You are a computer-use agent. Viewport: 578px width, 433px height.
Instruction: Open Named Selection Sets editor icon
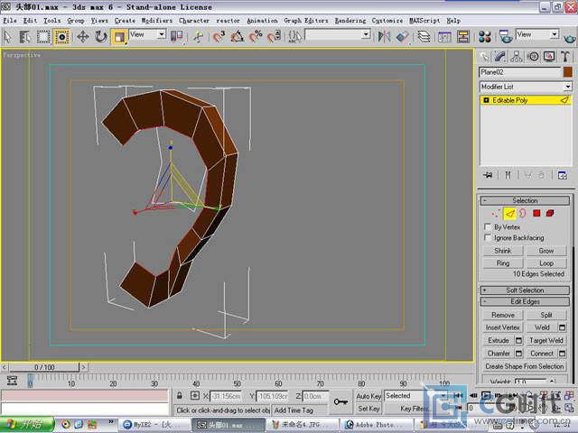[x=294, y=36]
